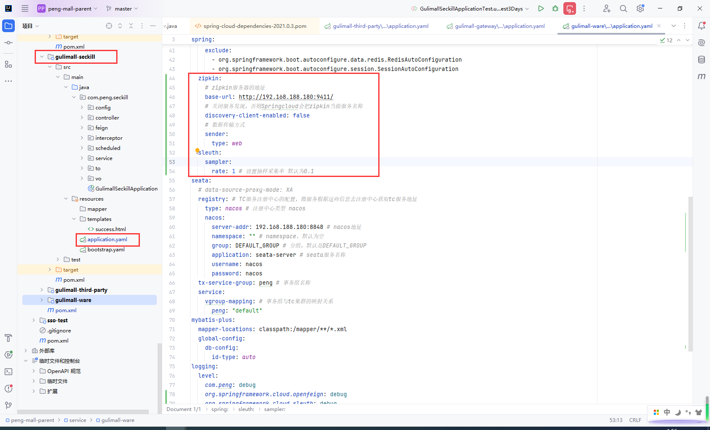Open the Terminal tool window

click(8, 372)
